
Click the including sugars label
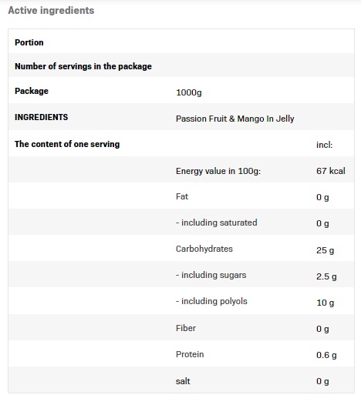(211, 275)
